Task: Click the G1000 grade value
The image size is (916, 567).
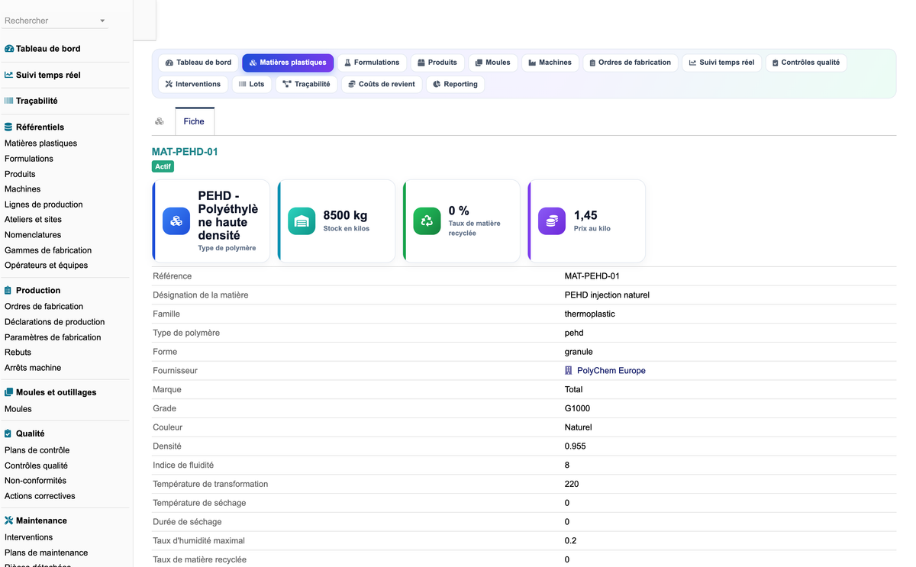Action: point(577,408)
